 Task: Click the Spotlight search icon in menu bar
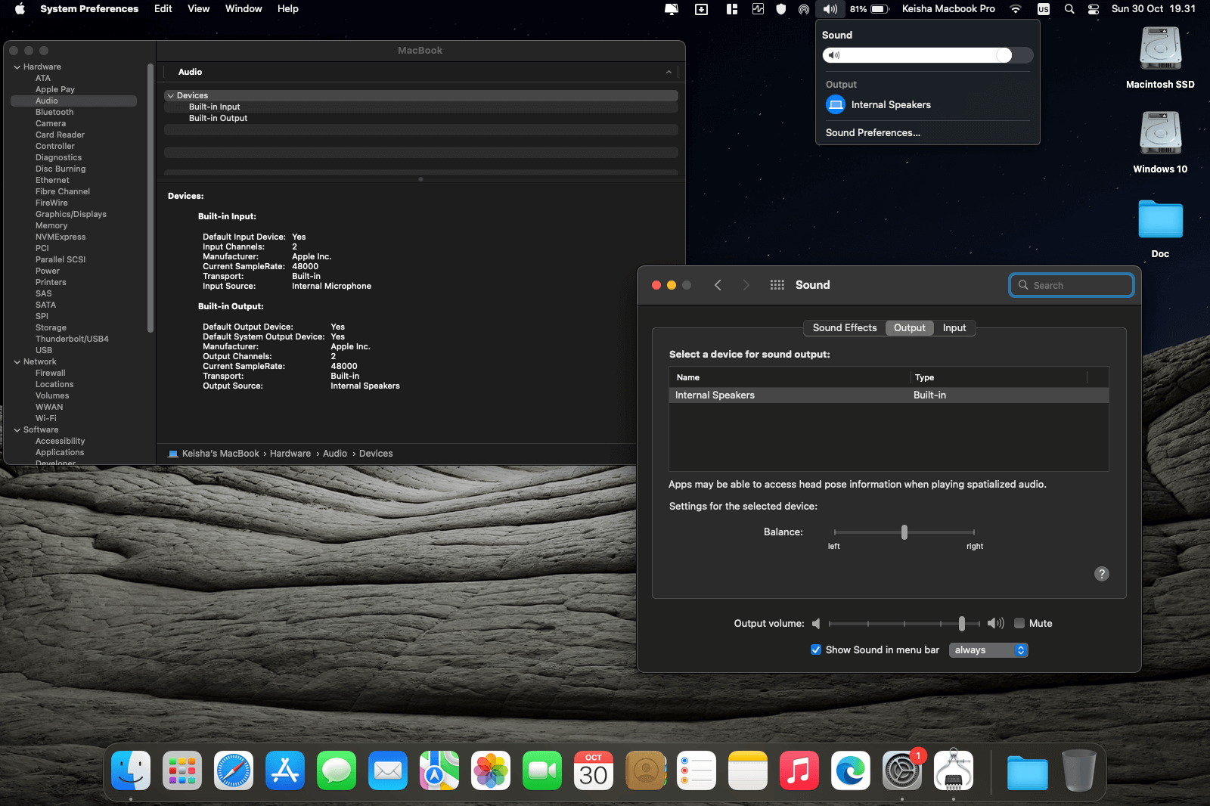pyautogui.click(x=1069, y=9)
